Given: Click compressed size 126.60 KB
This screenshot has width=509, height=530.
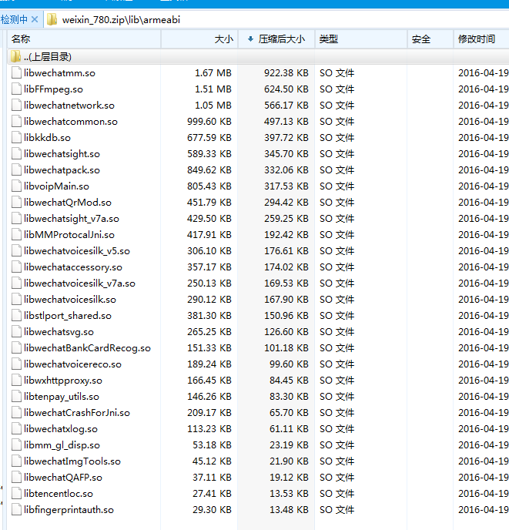Looking at the screenshot, I should [286, 332].
